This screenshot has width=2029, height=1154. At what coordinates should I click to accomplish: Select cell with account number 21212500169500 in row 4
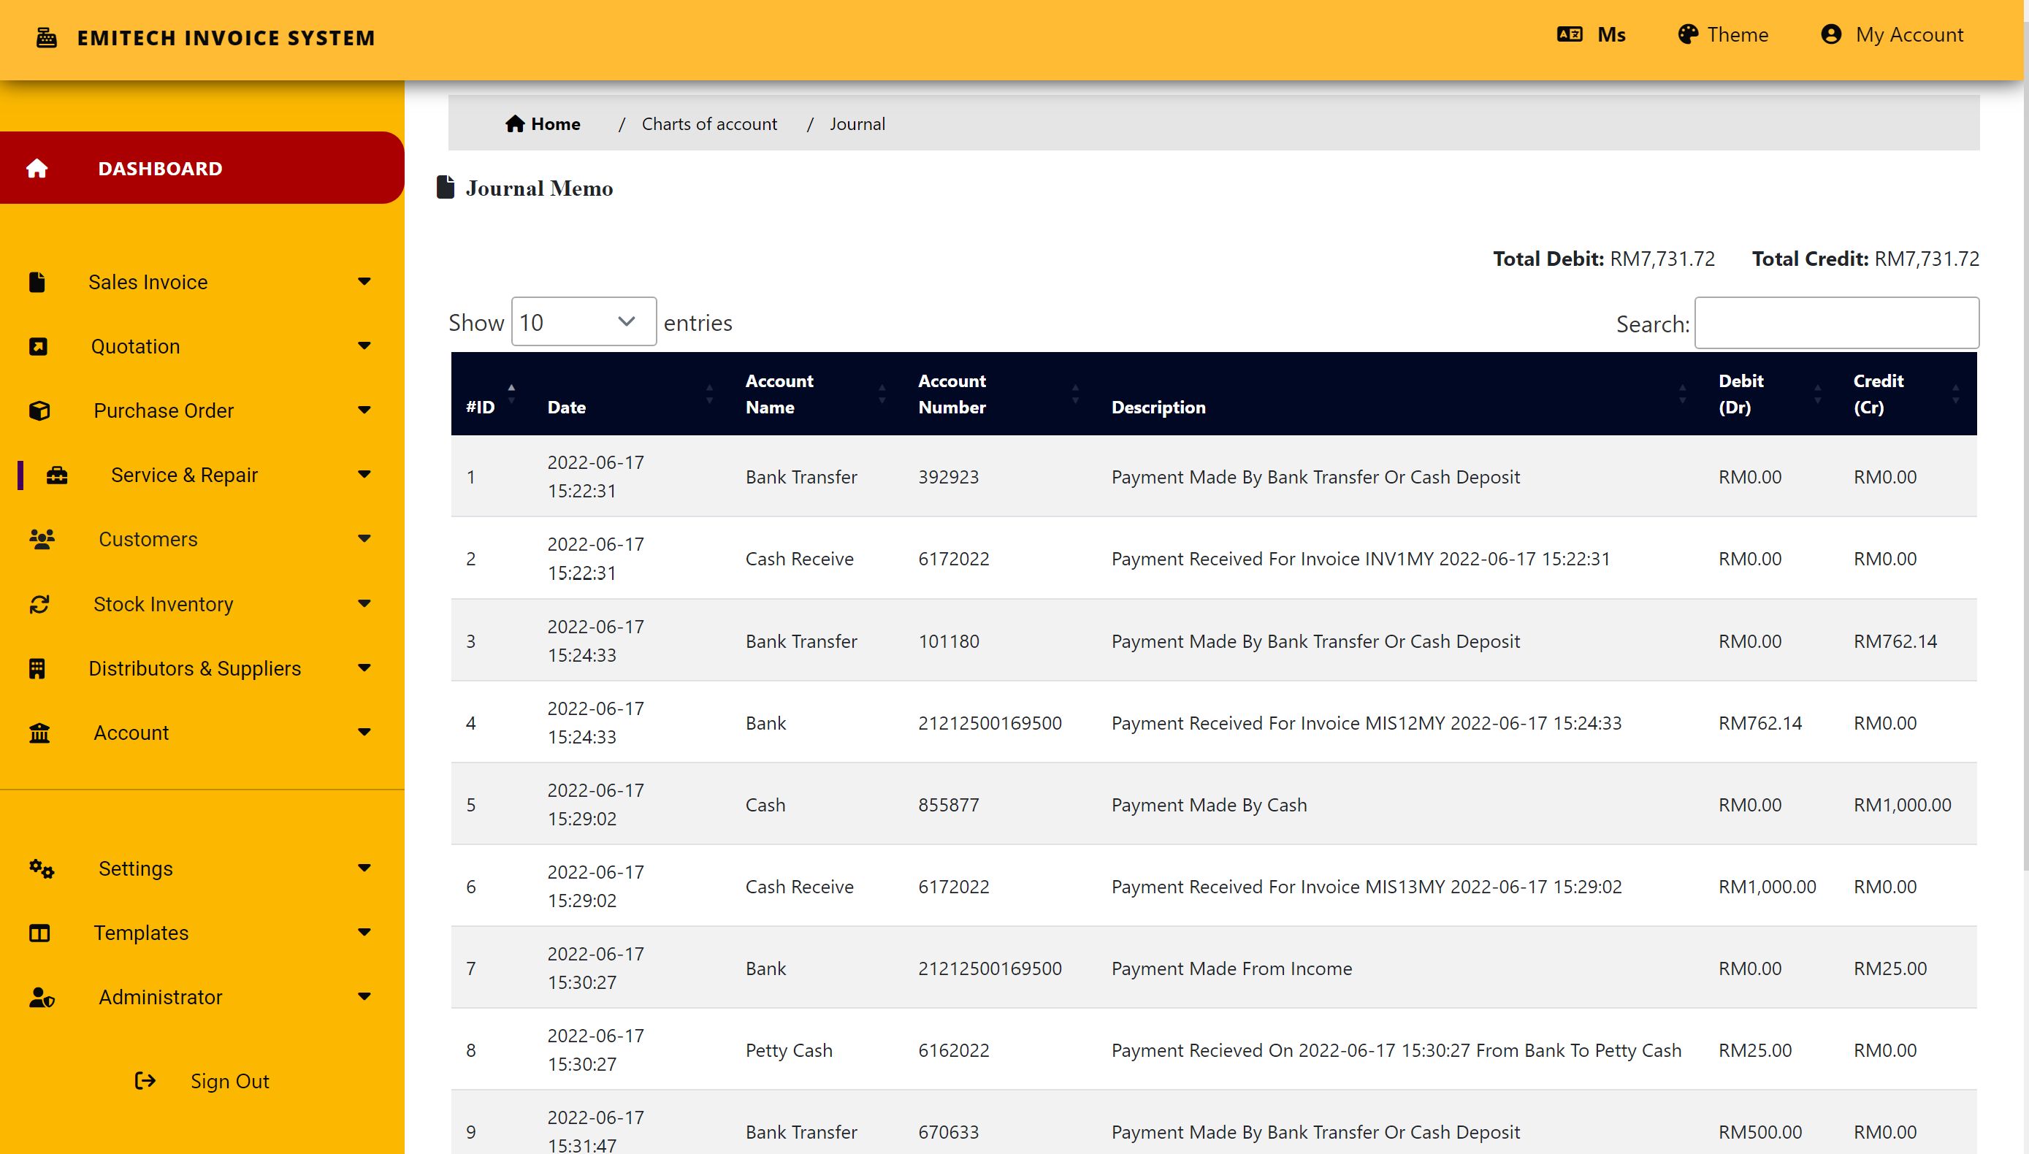(x=990, y=723)
